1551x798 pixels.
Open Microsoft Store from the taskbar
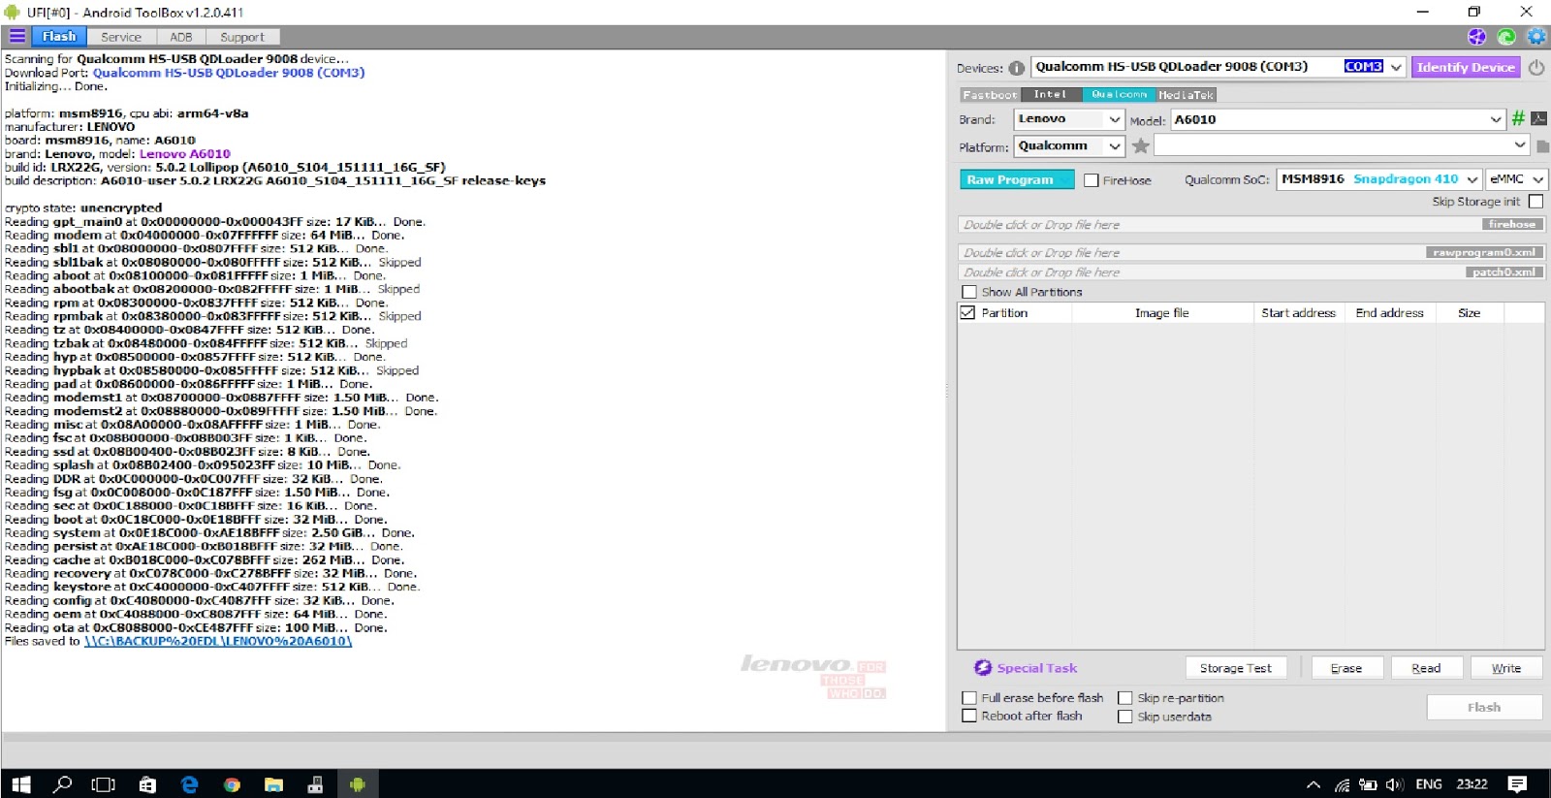[147, 784]
